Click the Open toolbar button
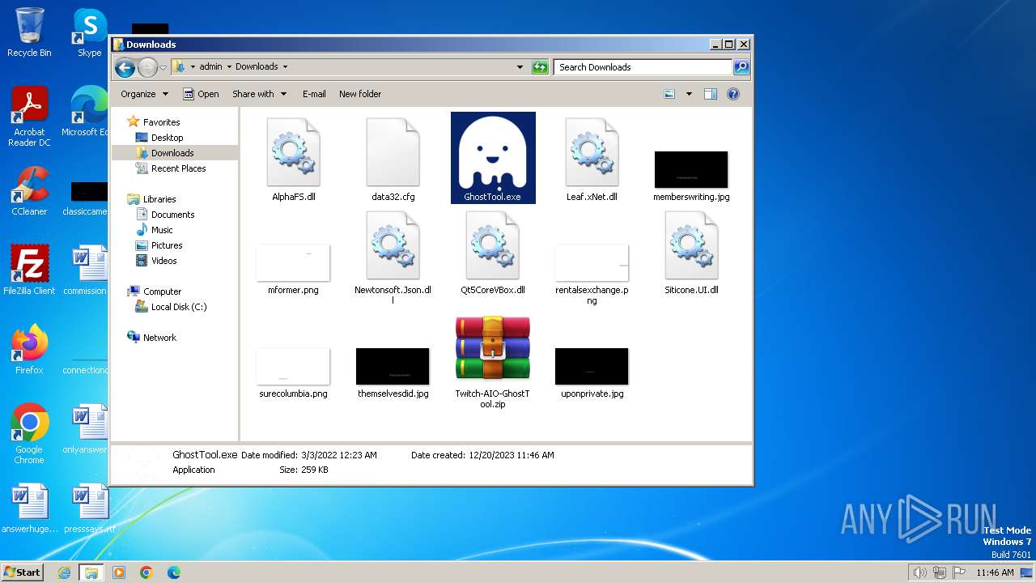Image resolution: width=1036 pixels, height=583 pixels. 201,94
